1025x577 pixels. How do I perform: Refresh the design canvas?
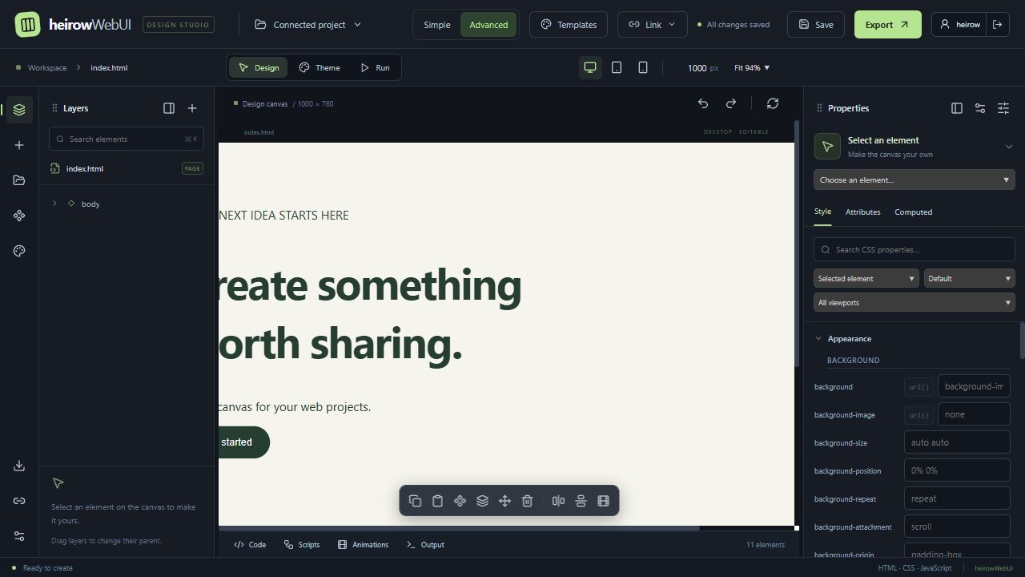773,103
